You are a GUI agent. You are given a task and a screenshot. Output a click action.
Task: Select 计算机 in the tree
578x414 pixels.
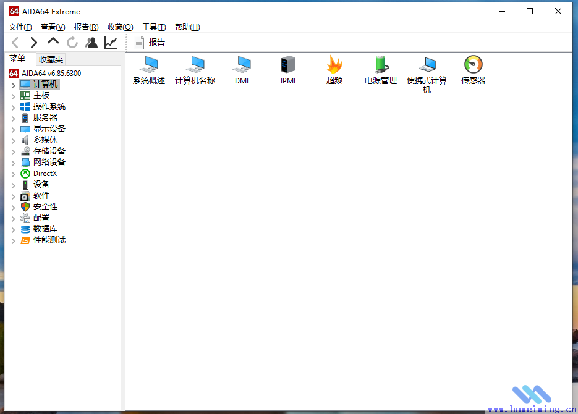[39, 85]
